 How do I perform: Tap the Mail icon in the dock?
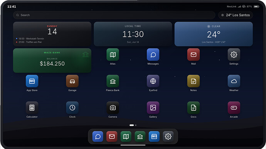(x=112, y=136)
